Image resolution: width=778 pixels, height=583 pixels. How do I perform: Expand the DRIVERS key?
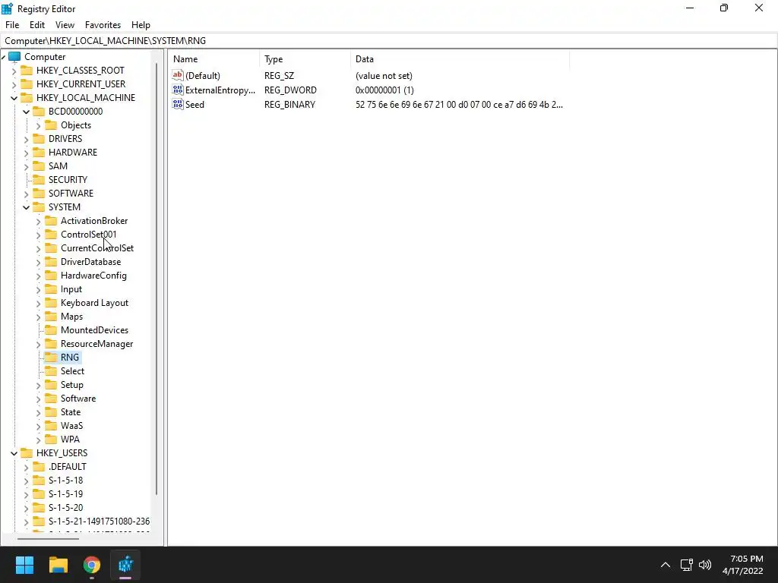coord(27,140)
